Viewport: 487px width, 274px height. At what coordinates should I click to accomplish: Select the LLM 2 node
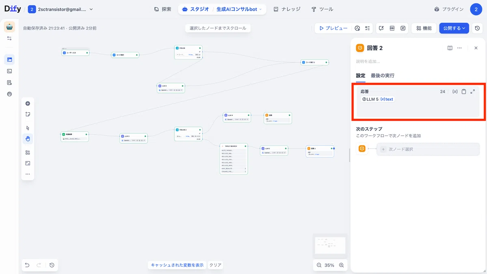tap(171, 88)
